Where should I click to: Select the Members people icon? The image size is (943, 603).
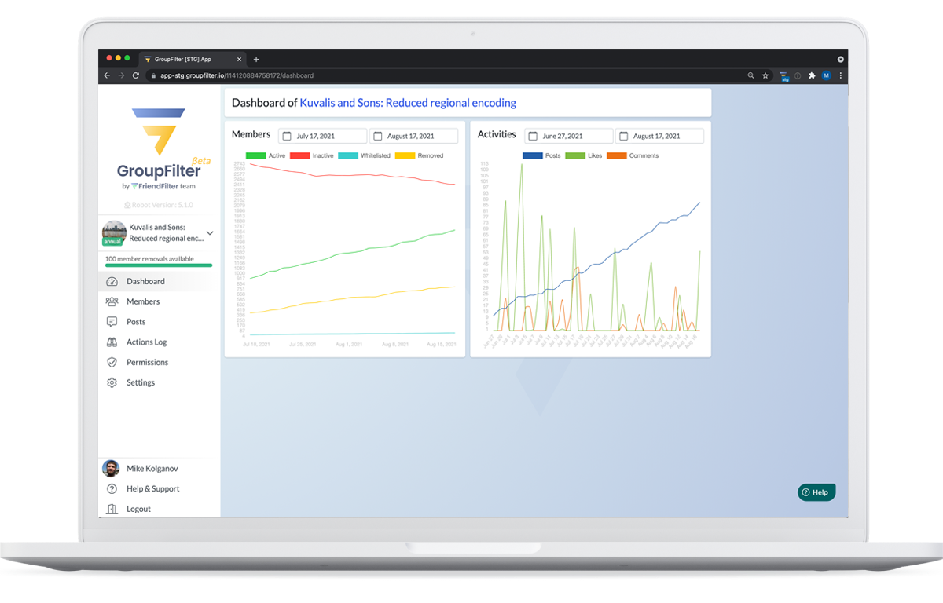[x=111, y=301]
